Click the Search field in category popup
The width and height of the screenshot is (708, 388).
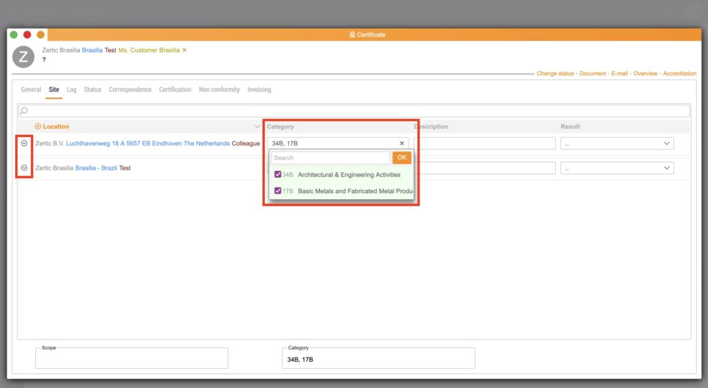point(330,158)
